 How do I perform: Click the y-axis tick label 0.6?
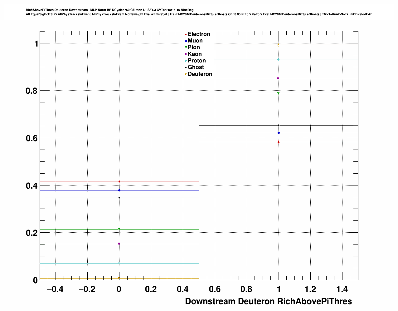pos(32,138)
